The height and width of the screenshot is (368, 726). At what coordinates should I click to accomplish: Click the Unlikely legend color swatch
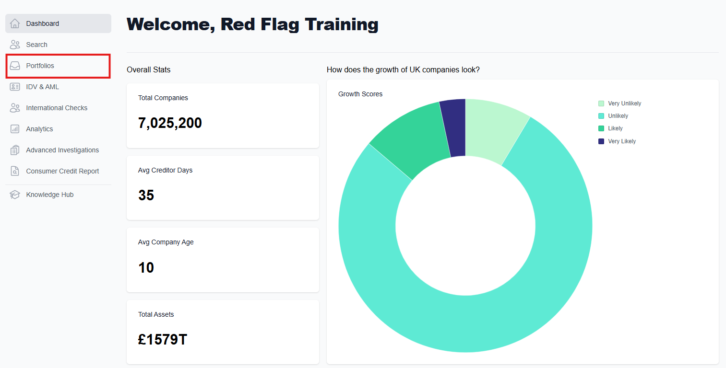pos(601,116)
